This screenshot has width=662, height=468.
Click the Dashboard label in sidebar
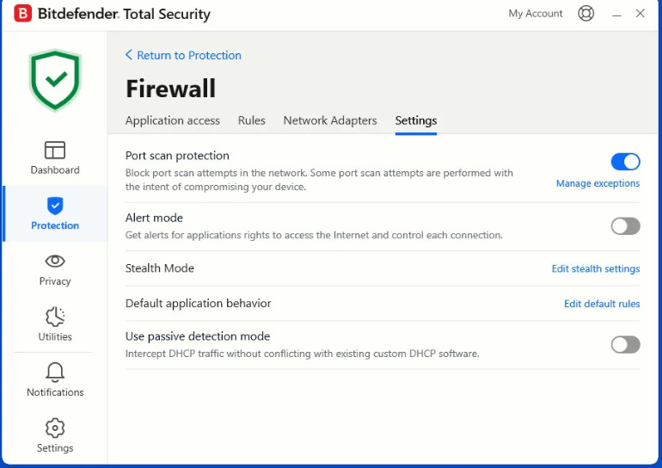(x=55, y=169)
